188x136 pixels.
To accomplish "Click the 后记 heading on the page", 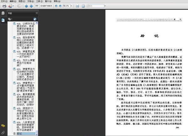I will [x=149, y=36].
